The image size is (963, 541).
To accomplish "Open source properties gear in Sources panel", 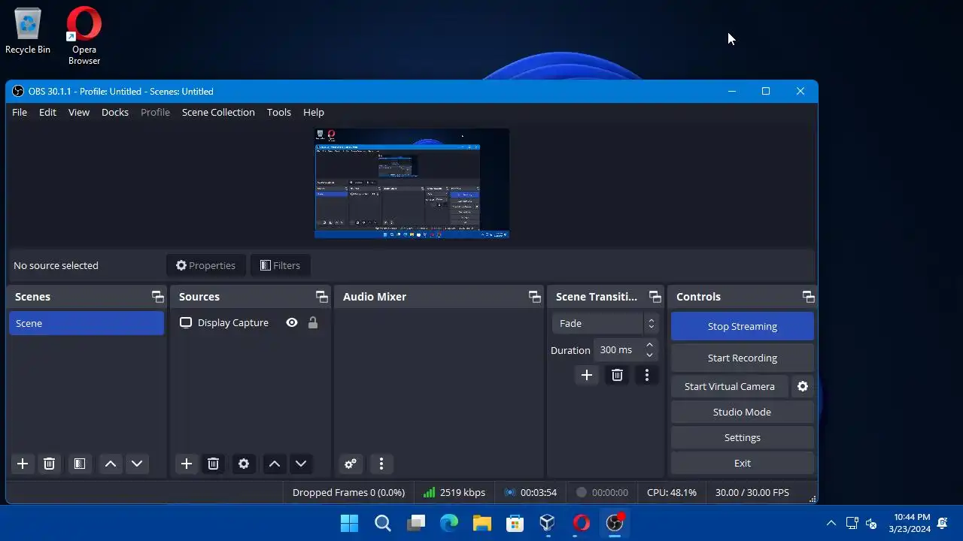I will point(244,464).
